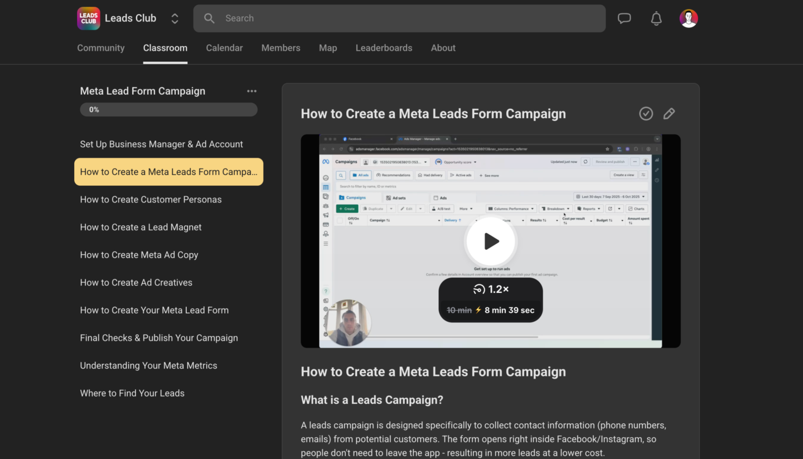This screenshot has width=803, height=459.
Task: Open the notifications bell
Action: (x=656, y=18)
